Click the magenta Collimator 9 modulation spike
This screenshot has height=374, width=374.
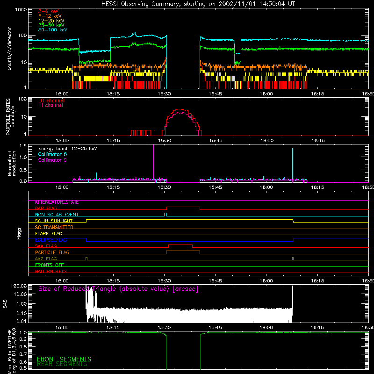153,162
